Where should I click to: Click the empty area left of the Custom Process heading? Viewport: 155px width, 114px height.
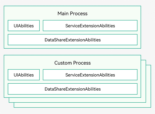pyautogui.click(x=29, y=63)
